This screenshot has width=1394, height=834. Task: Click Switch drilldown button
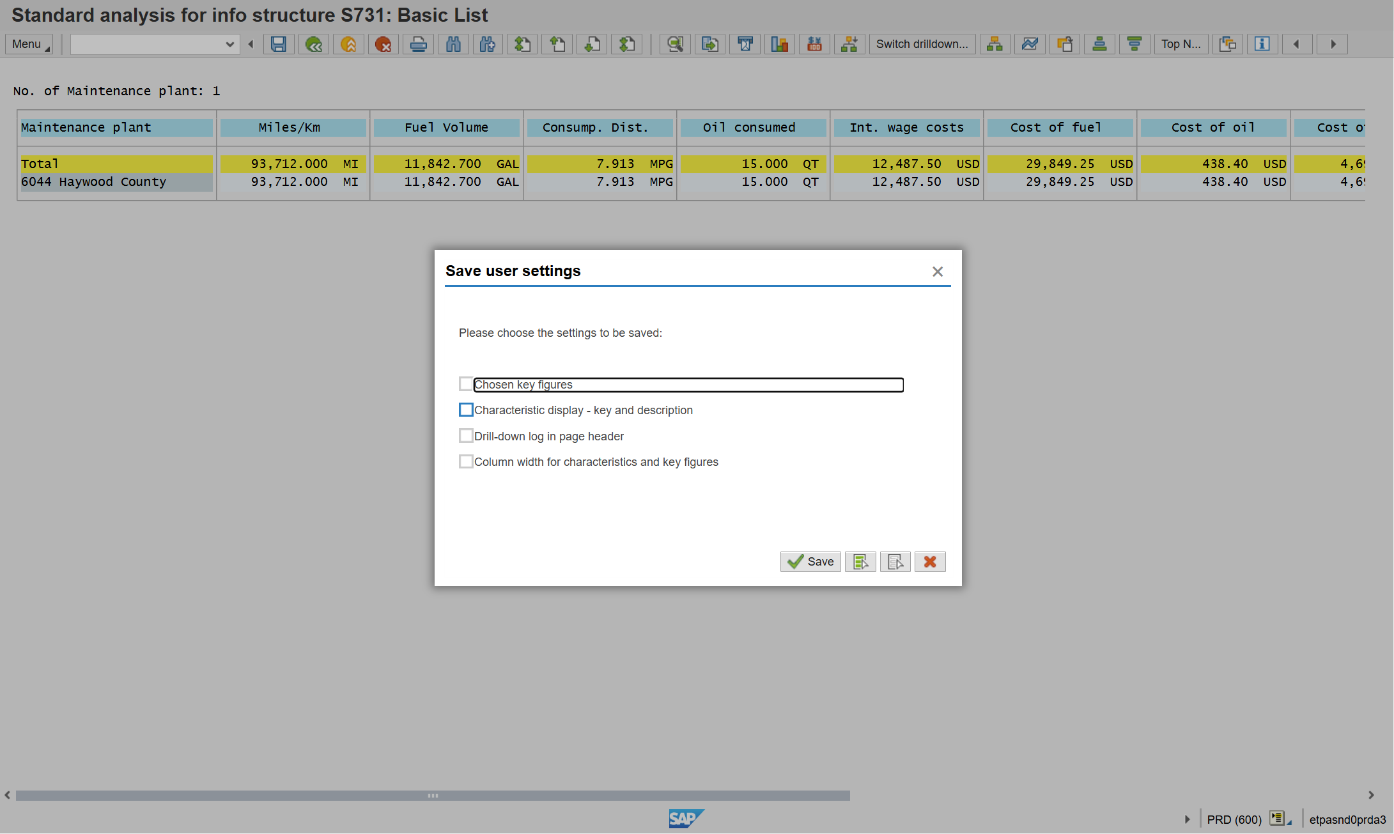922,44
